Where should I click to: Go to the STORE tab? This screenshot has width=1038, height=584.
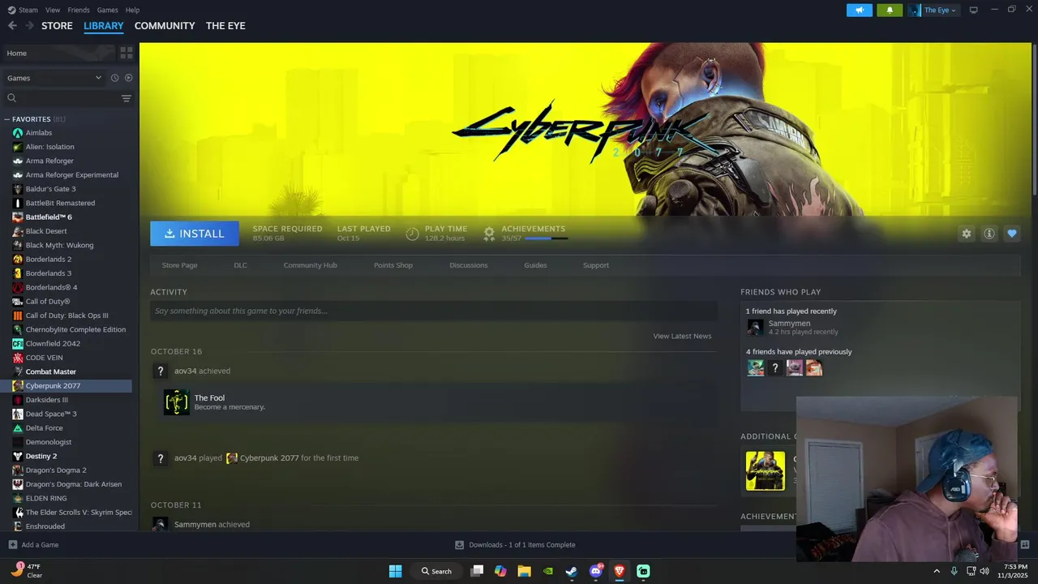[x=57, y=26]
